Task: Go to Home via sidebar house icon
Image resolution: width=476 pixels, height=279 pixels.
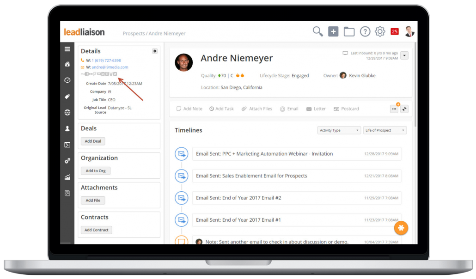Action: click(67, 64)
